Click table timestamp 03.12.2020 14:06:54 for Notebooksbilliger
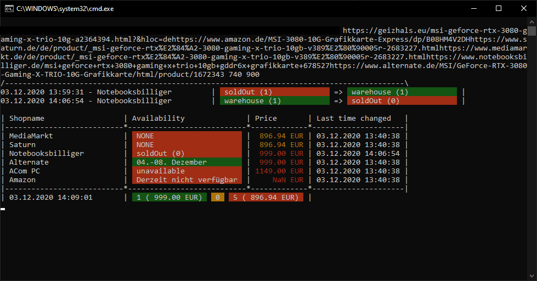The height and width of the screenshot is (281, 537). [358, 154]
